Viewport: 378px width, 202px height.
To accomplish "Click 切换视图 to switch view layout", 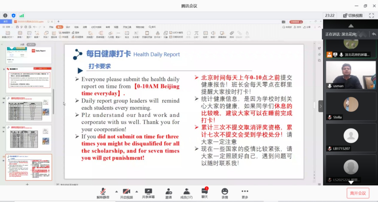I will pyautogui.click(x=353, y=16).
